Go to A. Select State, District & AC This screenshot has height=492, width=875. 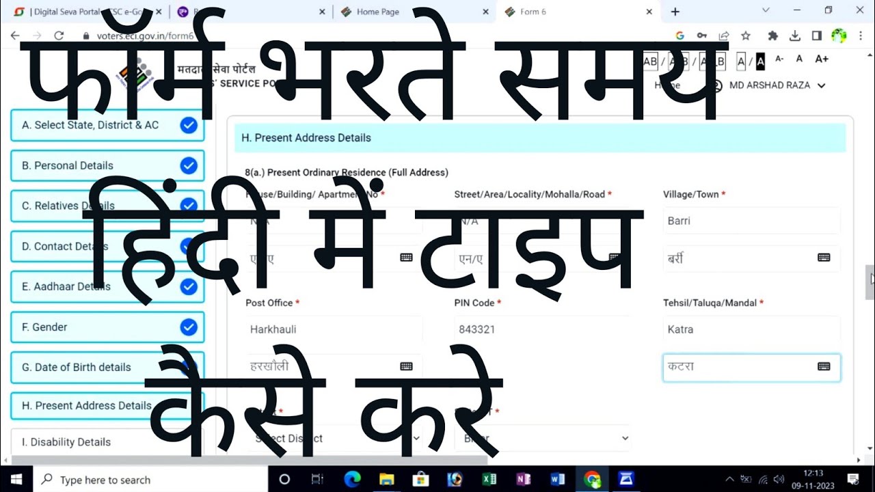[x=107, y=125]
